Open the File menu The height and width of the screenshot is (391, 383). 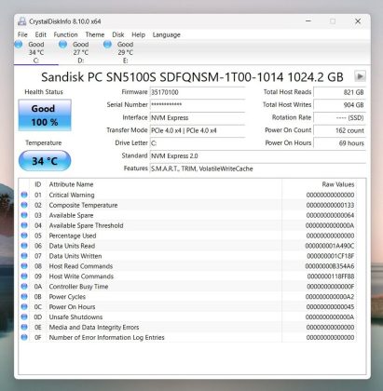[22, 34]
